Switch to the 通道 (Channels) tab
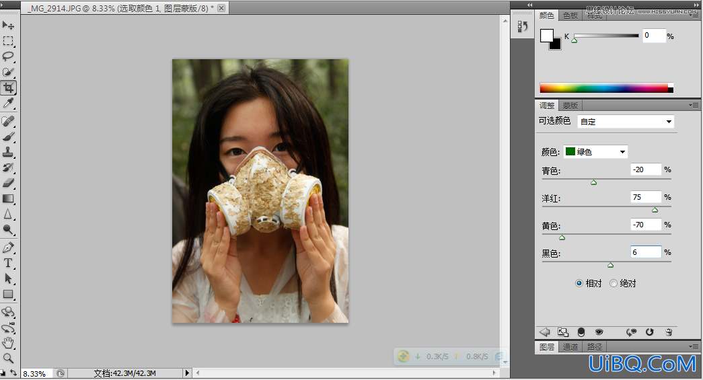This screenshot has width=703, height=380. click(x=570, y=347)
